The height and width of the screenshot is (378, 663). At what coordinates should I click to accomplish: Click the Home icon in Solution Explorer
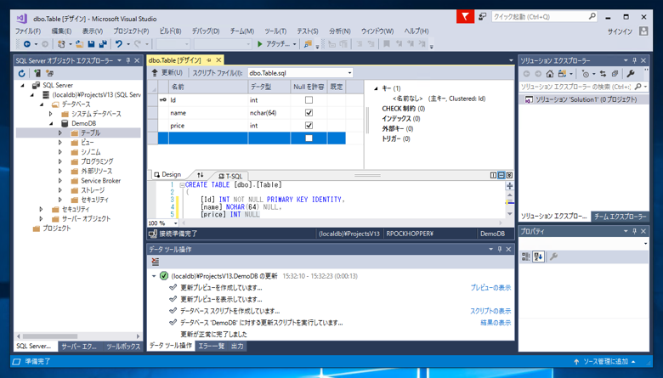coord(550,74)
